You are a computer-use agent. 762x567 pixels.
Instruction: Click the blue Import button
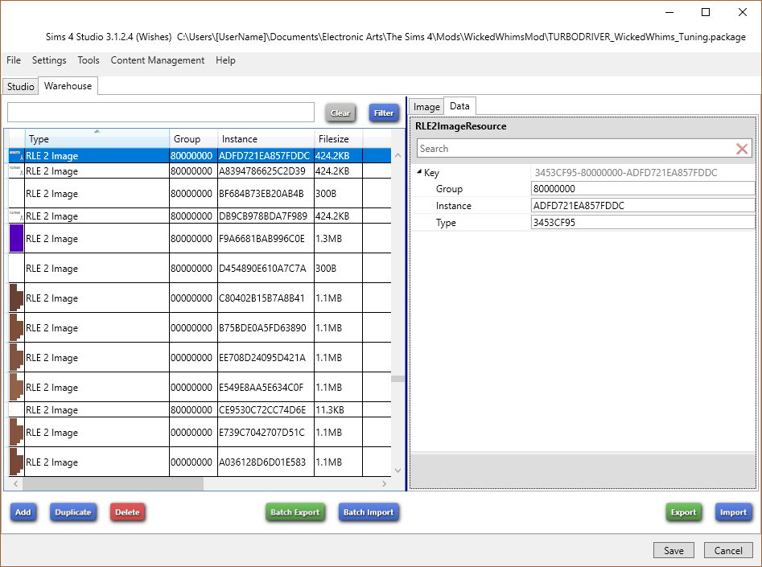pos(733,512)
